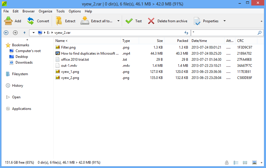Sort by the Packed column header
Viewport: 266px width, 168px height.
pos(177,41)
